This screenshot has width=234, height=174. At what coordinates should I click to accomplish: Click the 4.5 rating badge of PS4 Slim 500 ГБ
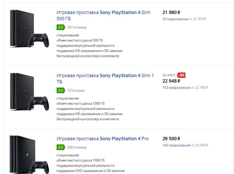(x=60, y=27)
